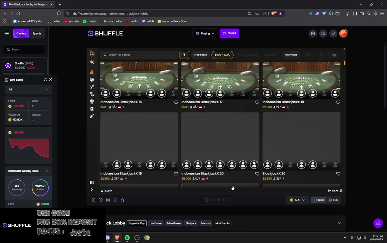Close the Live Stats panel
387x243 pixels.
click(x=50, y=80)
